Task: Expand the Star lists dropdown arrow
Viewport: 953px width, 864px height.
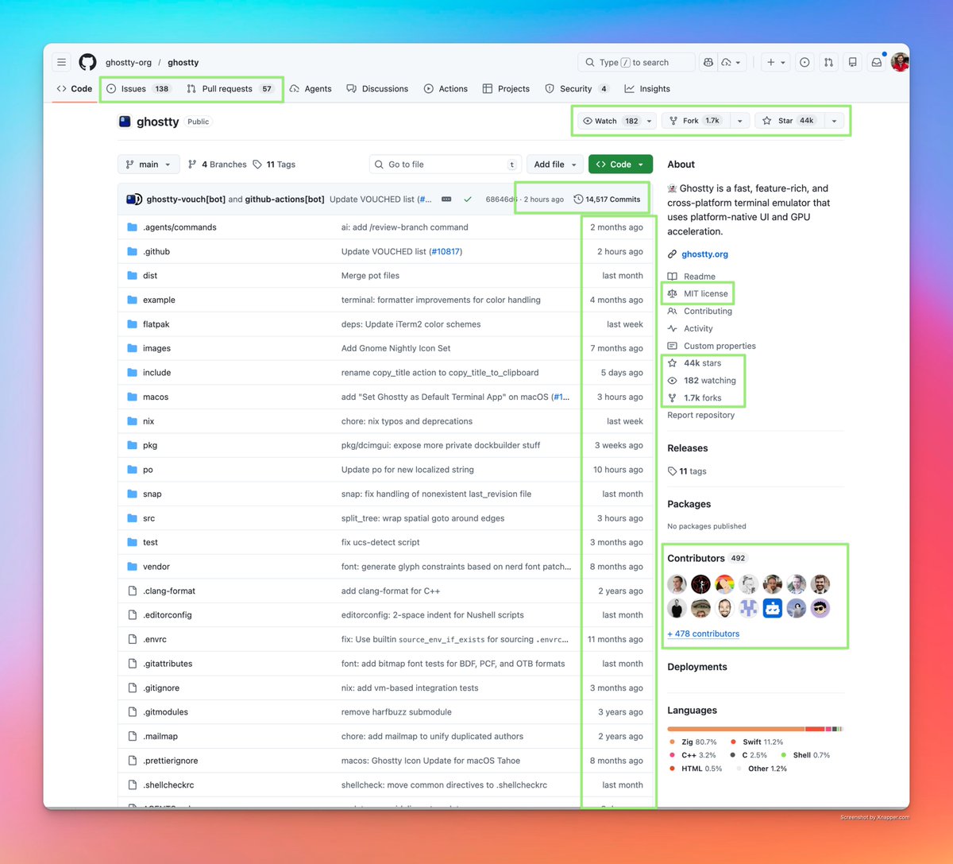Action: click(834, 121)
